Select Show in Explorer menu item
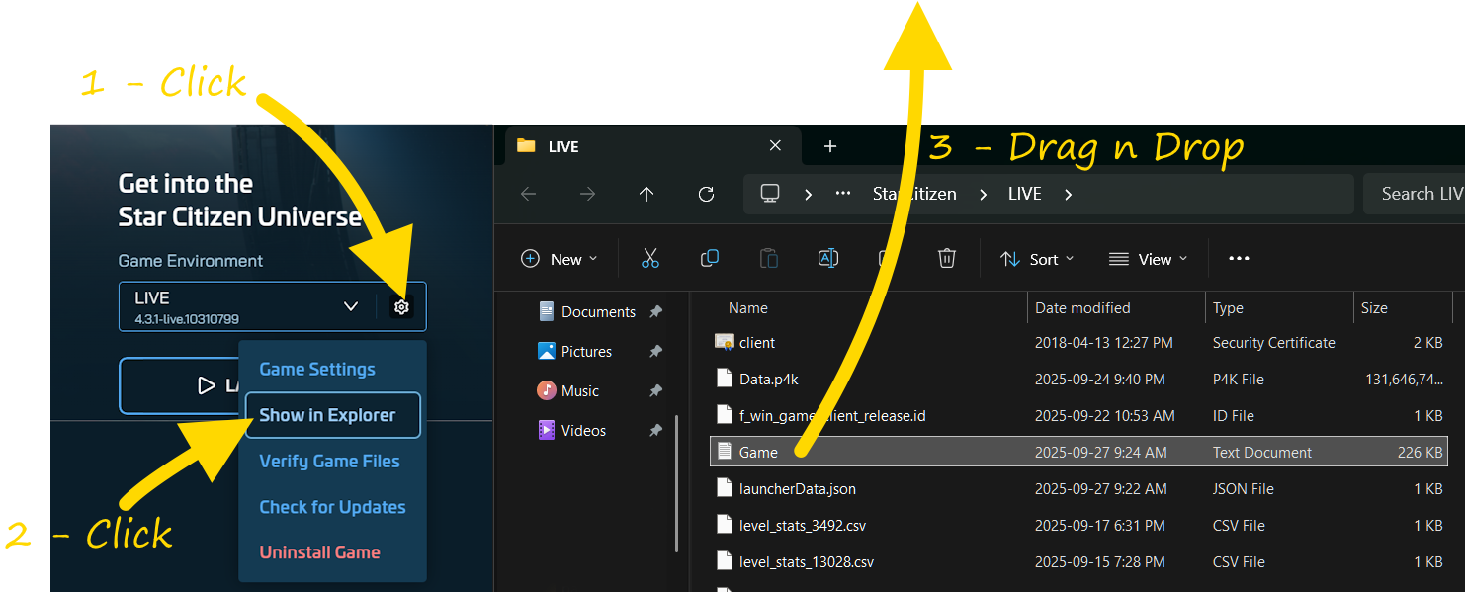Screen dimensions: 1465x592 coord(327,415)
